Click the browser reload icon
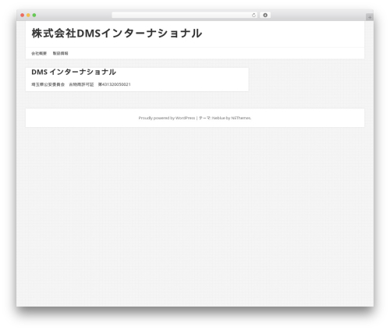This screenshot has width=390, height=330. point(253,16)
